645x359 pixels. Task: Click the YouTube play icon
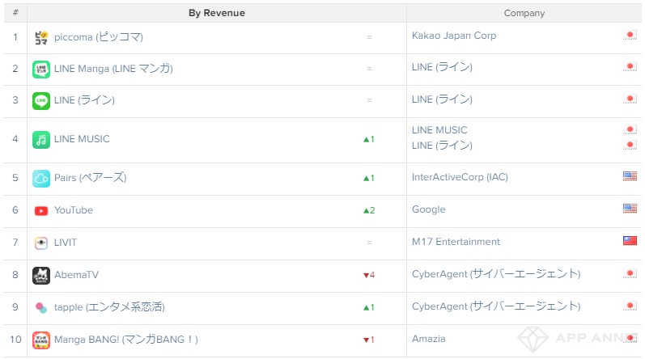(x=41, y=211)
